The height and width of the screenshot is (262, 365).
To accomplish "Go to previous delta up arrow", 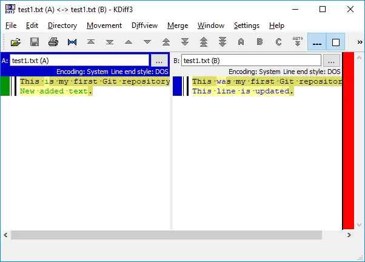I will [129, 42].
